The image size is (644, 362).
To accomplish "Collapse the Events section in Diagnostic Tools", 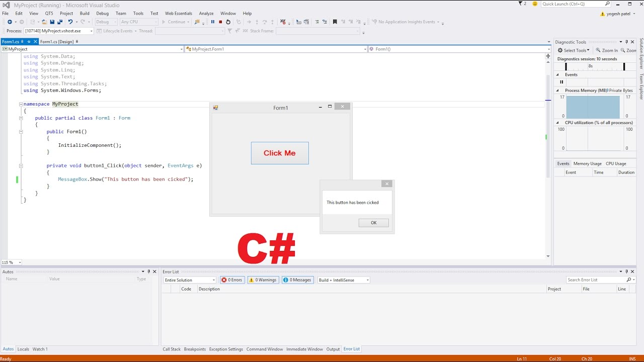I will pyautogui.click(x=557, y=75).
